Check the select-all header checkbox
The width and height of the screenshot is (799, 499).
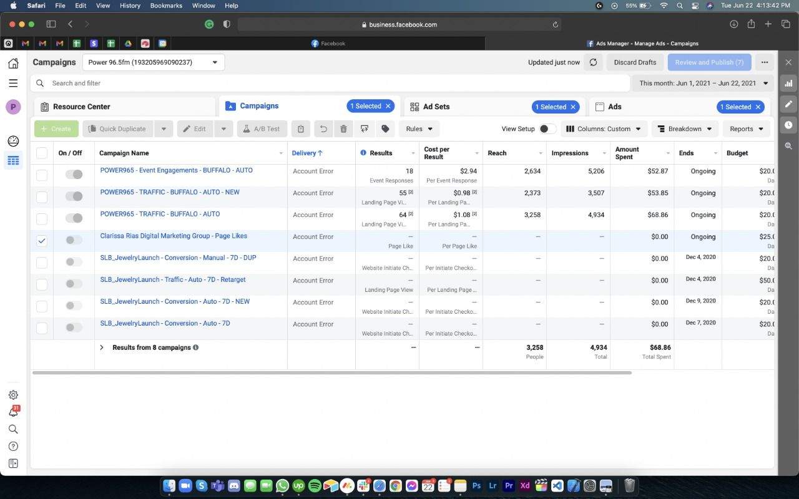[42, 153]
